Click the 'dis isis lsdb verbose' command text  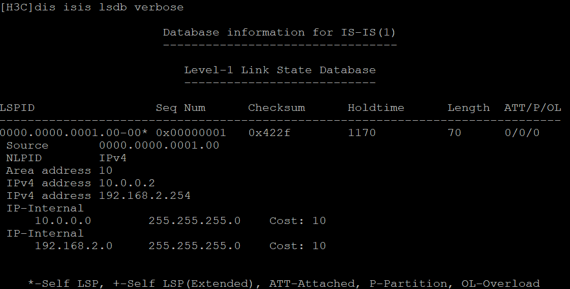(x=109, y=7)
